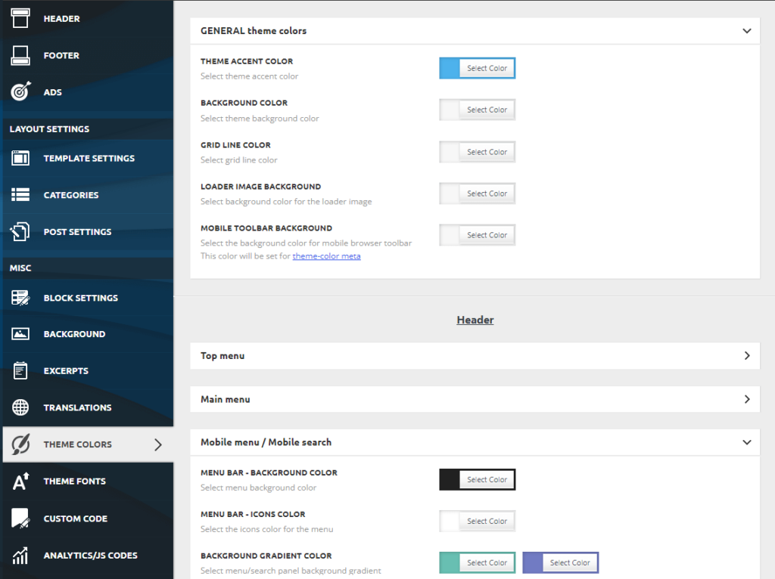Open the HEADER settings menu
Screen dimensions: 775x579
tap(88, 19)
